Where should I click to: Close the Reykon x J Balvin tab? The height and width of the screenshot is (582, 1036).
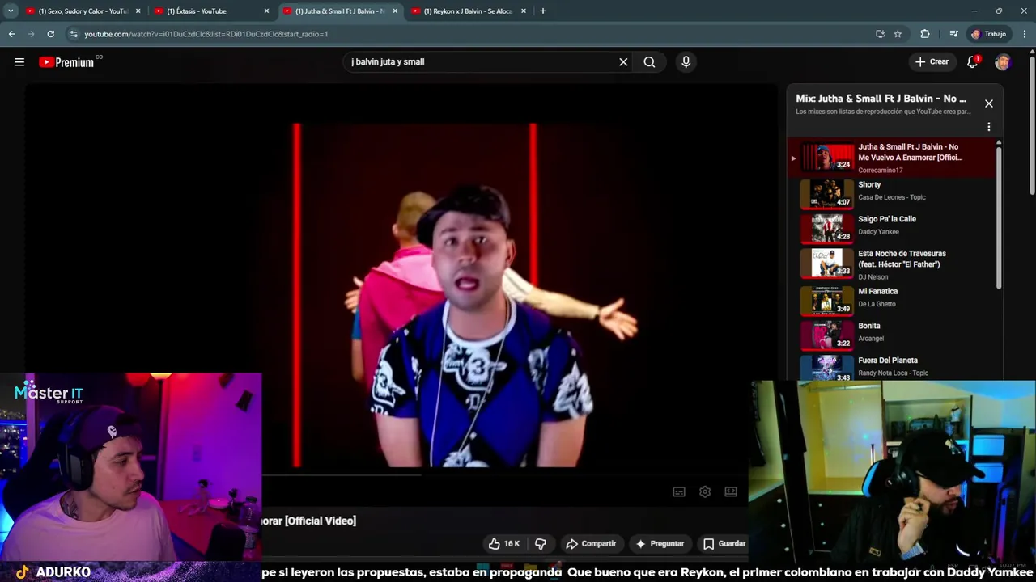(524, 11)
